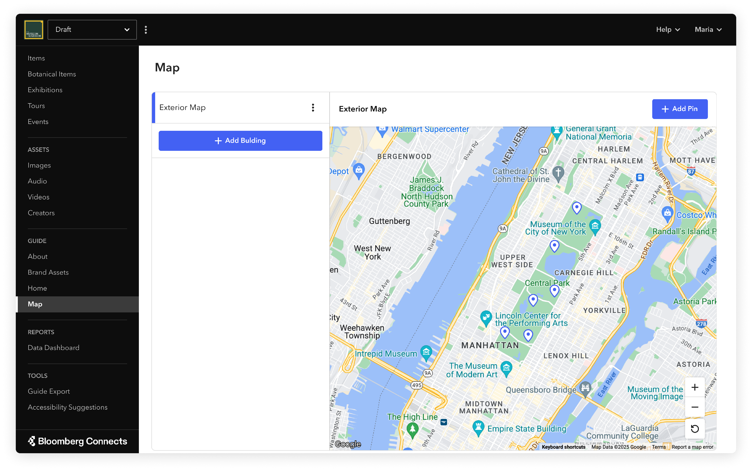The width and height of the screenshot is (752, 471).
Task: Open the Images assets page
Action: 39,165
